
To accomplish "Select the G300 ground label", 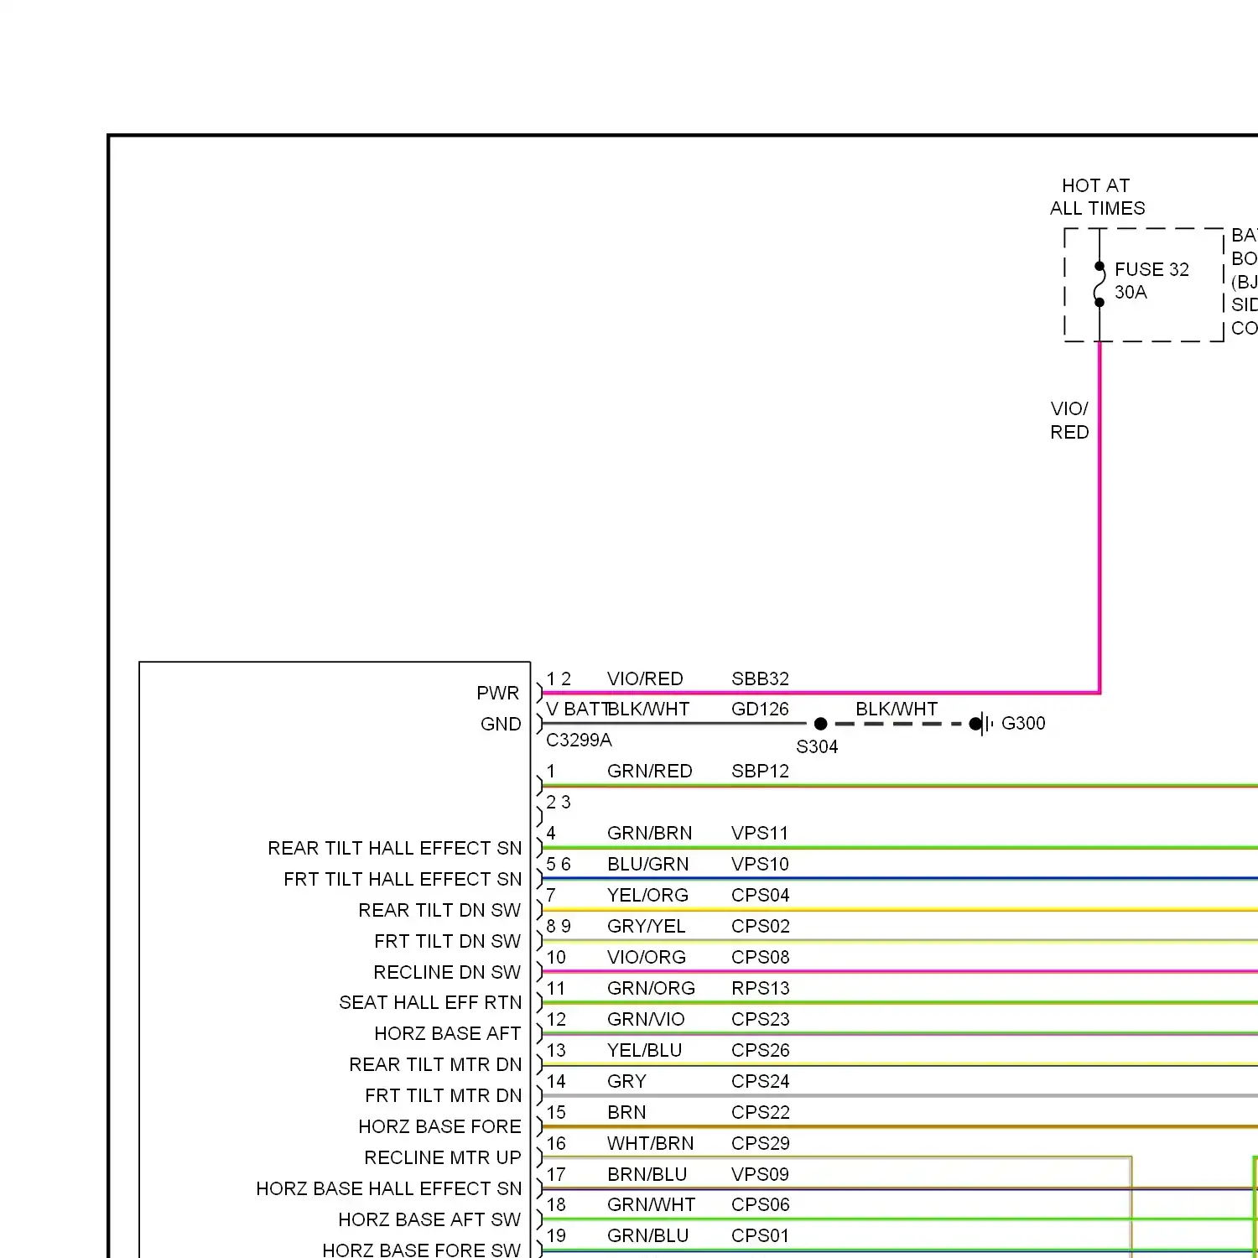I will point(1023,723).
